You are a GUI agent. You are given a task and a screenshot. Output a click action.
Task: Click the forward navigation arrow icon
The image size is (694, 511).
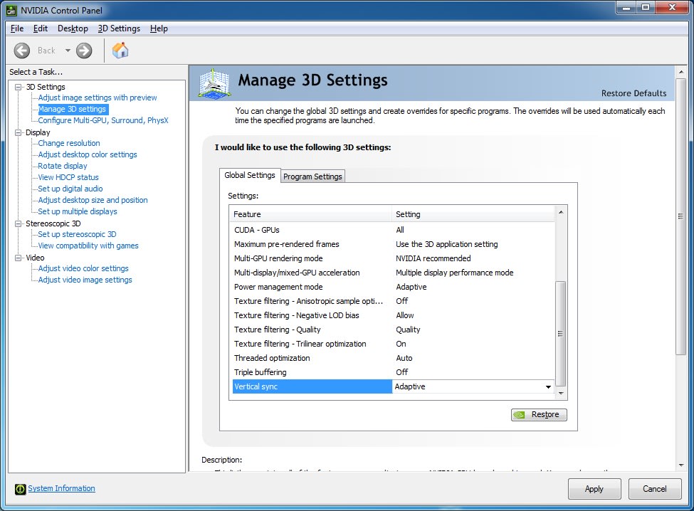click(x=83, y=51)
